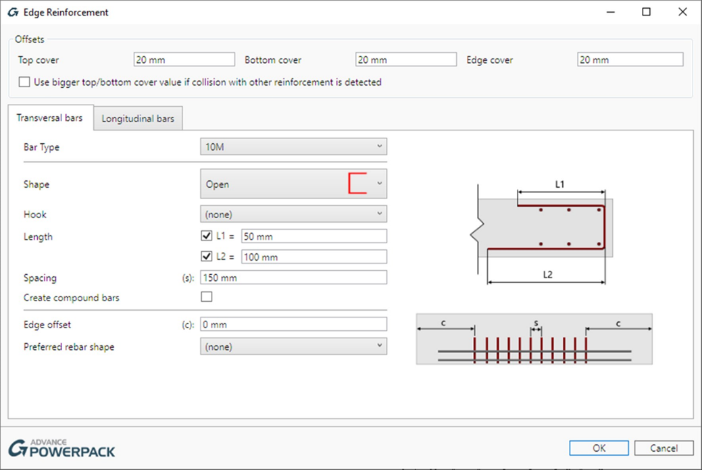Enable bigger top/bottom cover on collision checkbox
The height and width of the screenshot is (470, 702).
pos(24,82)
